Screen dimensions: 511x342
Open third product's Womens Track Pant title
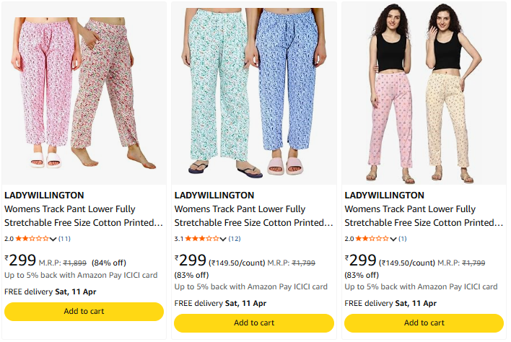point(424,216)
